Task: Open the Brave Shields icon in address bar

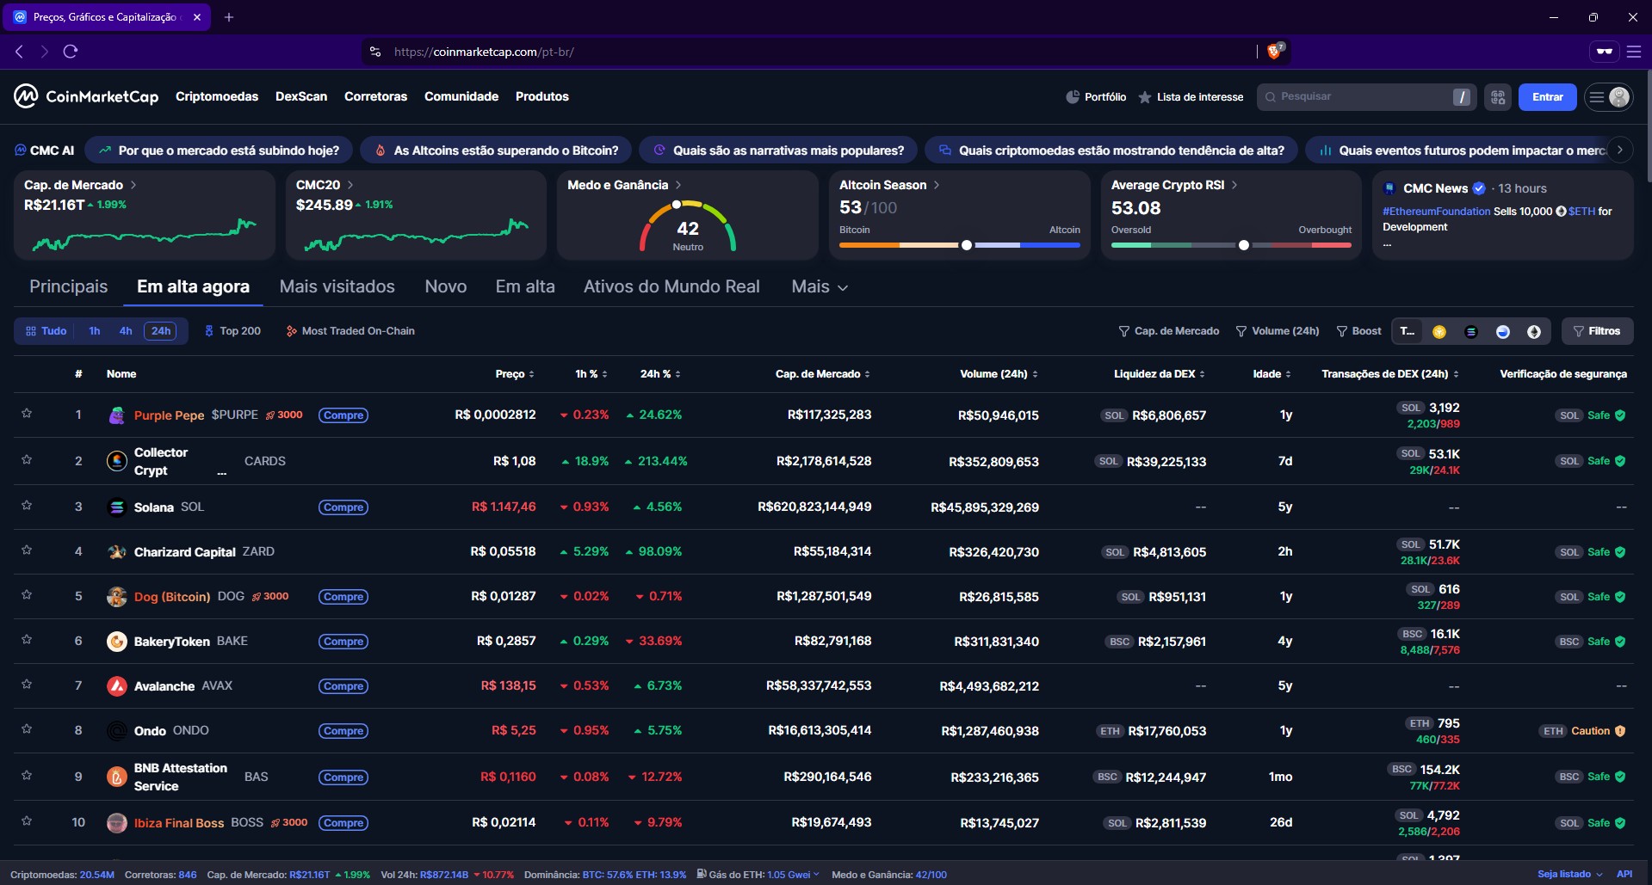Action: point(1274,52)
